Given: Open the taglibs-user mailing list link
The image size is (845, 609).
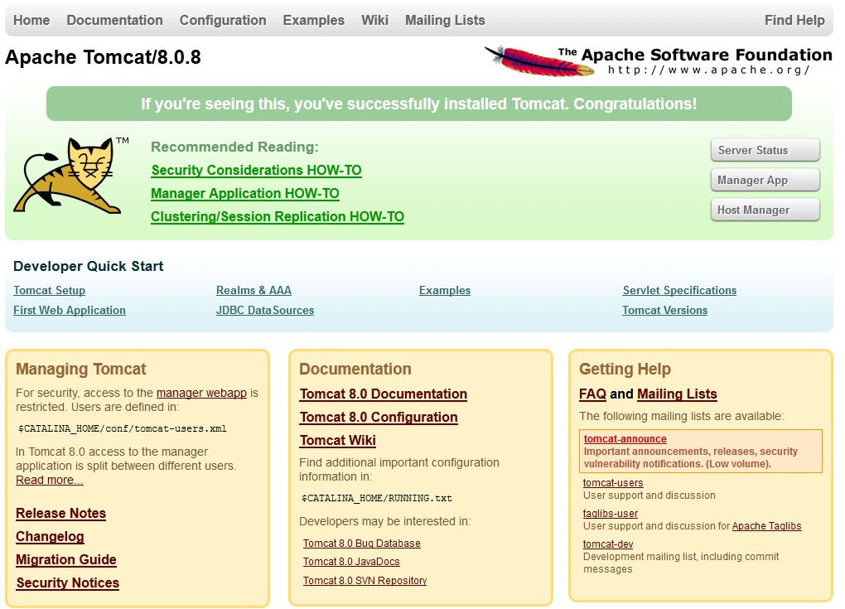Looking at the screenshot, I should pos(611,514).
